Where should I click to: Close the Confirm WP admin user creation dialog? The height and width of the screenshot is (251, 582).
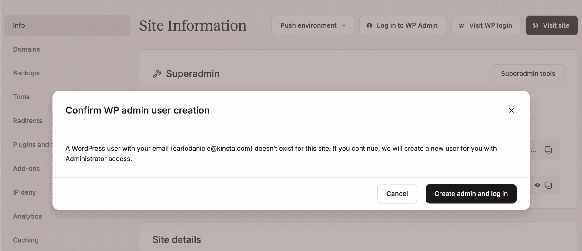tap(511, 110)
